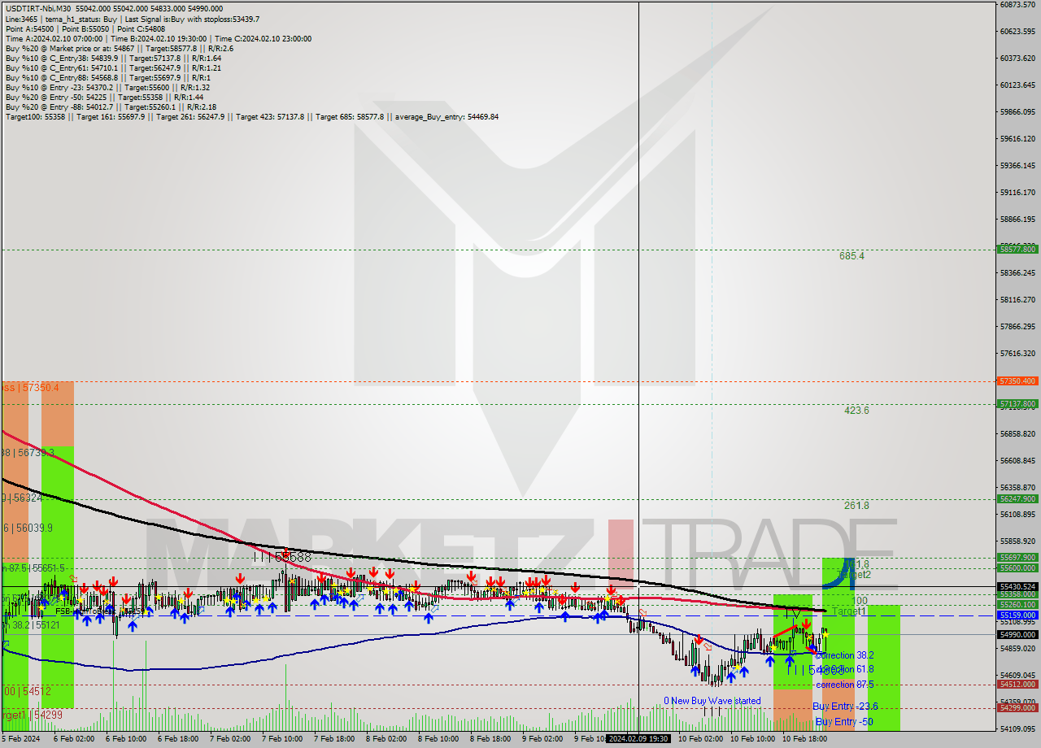Click the Target2 label
1041x748 pixels.
tap(855, 575)
